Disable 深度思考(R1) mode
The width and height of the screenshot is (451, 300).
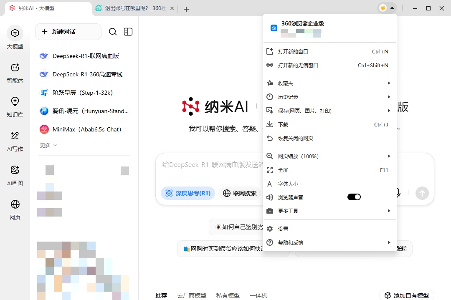tap(188, 193)
